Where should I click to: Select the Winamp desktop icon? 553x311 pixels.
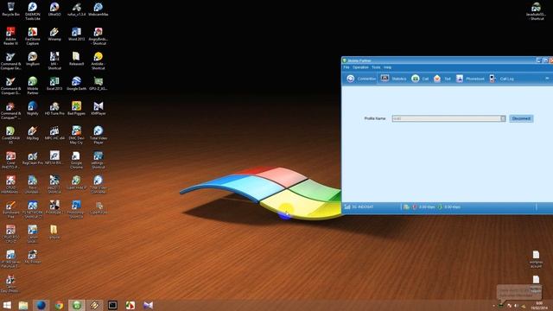pos(54,35)
